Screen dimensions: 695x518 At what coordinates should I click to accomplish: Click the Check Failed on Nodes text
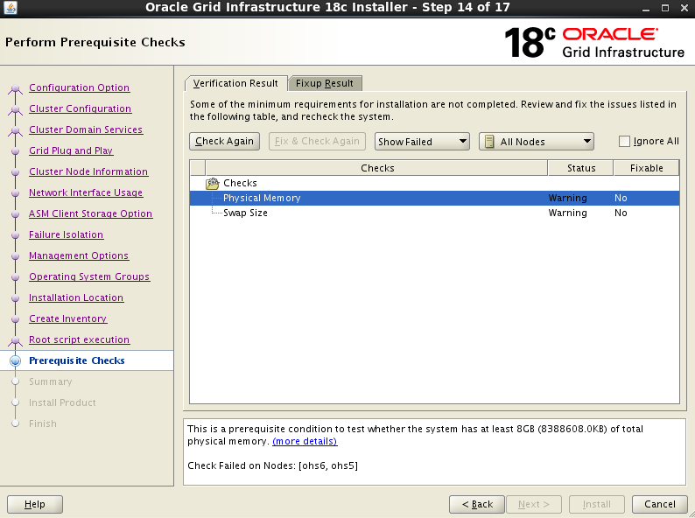pos(272,465)
